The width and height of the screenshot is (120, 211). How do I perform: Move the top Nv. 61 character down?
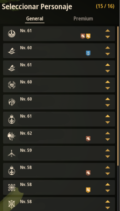pyautogui.click(x=108, y=37)
